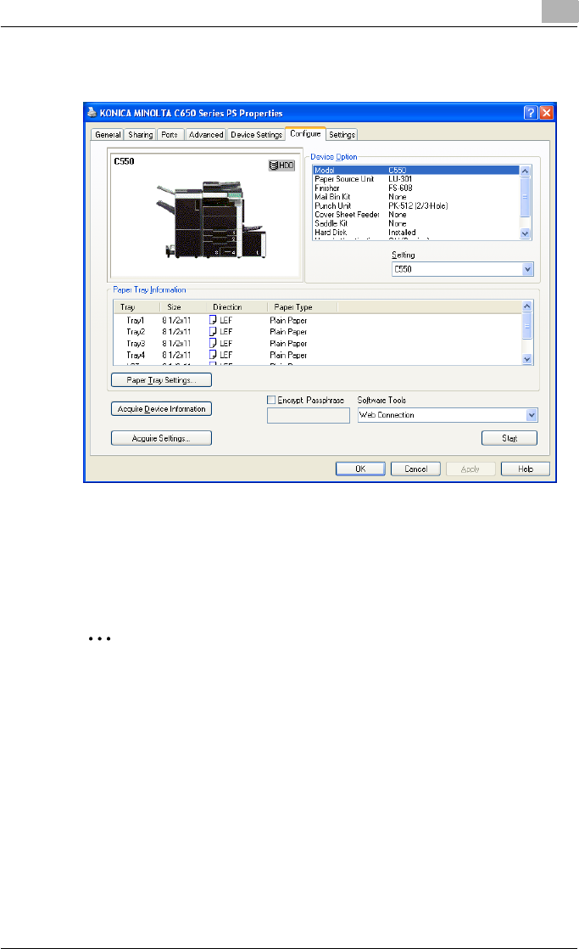This screenshot has height=949, width=579.
Task: Select the Tray3 row in tray list
Action: coord(317,343)
